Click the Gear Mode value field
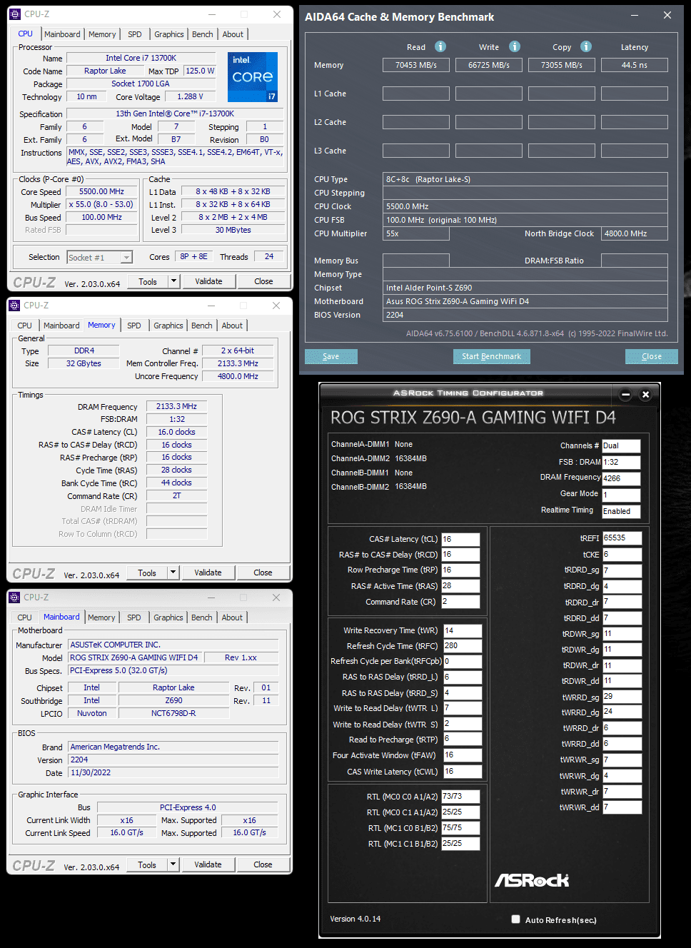The height and width of the screenshot is (948, 691). (621, 495)
